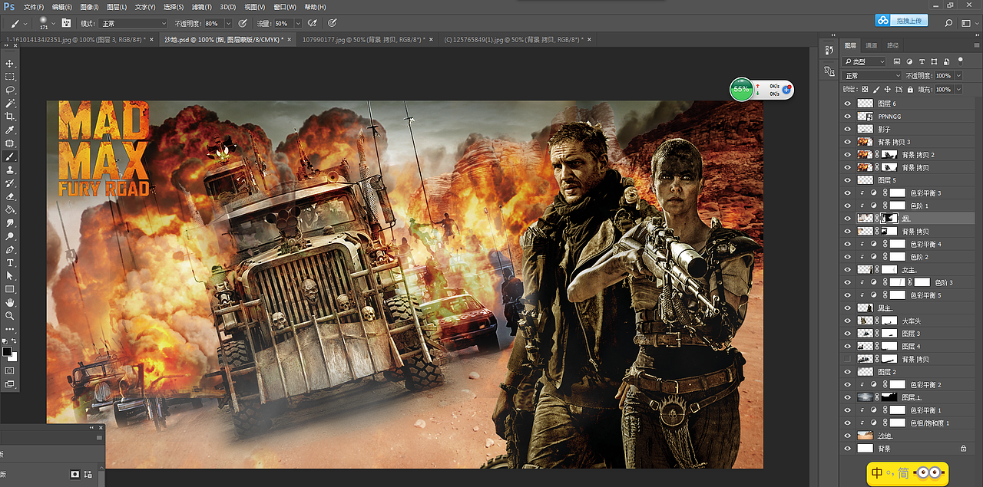Select the Horizontal Type tool
The image size is (983, 487).
(x=10, y=263)
